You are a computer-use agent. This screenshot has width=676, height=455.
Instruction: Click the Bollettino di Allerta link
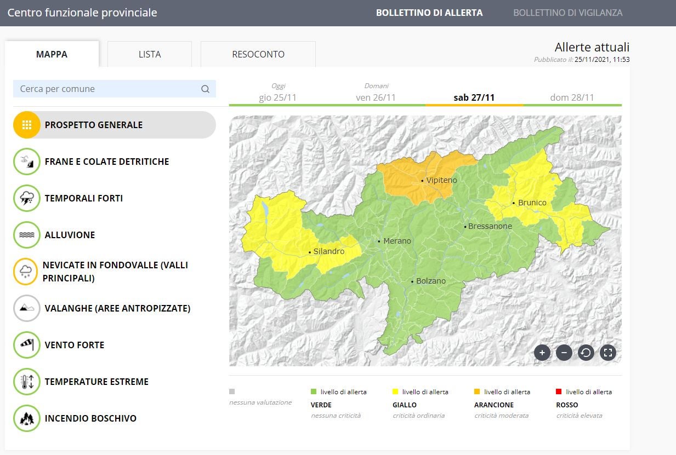(429, 13)
